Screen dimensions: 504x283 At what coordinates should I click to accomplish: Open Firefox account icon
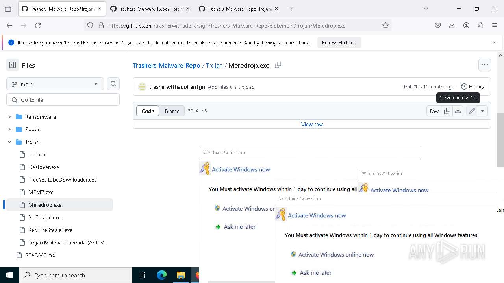click(x=466, y=25)
